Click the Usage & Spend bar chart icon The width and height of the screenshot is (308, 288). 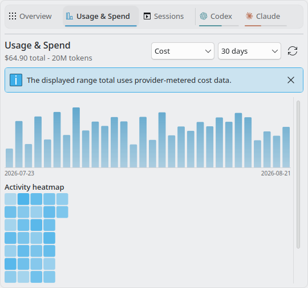(x=70, y=16)
